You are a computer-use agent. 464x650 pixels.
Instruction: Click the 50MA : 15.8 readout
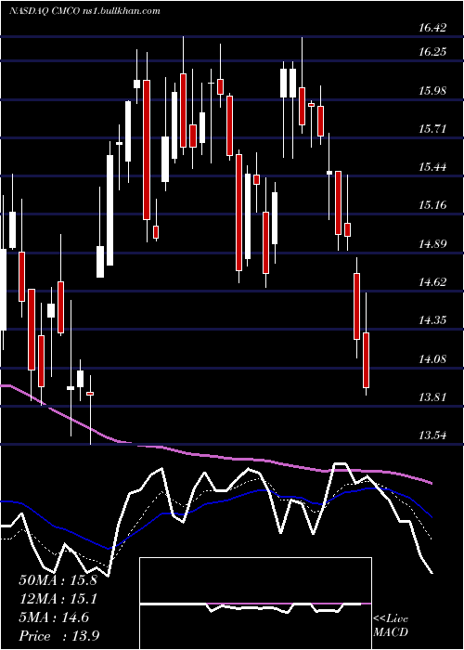(x=58, y=580)
